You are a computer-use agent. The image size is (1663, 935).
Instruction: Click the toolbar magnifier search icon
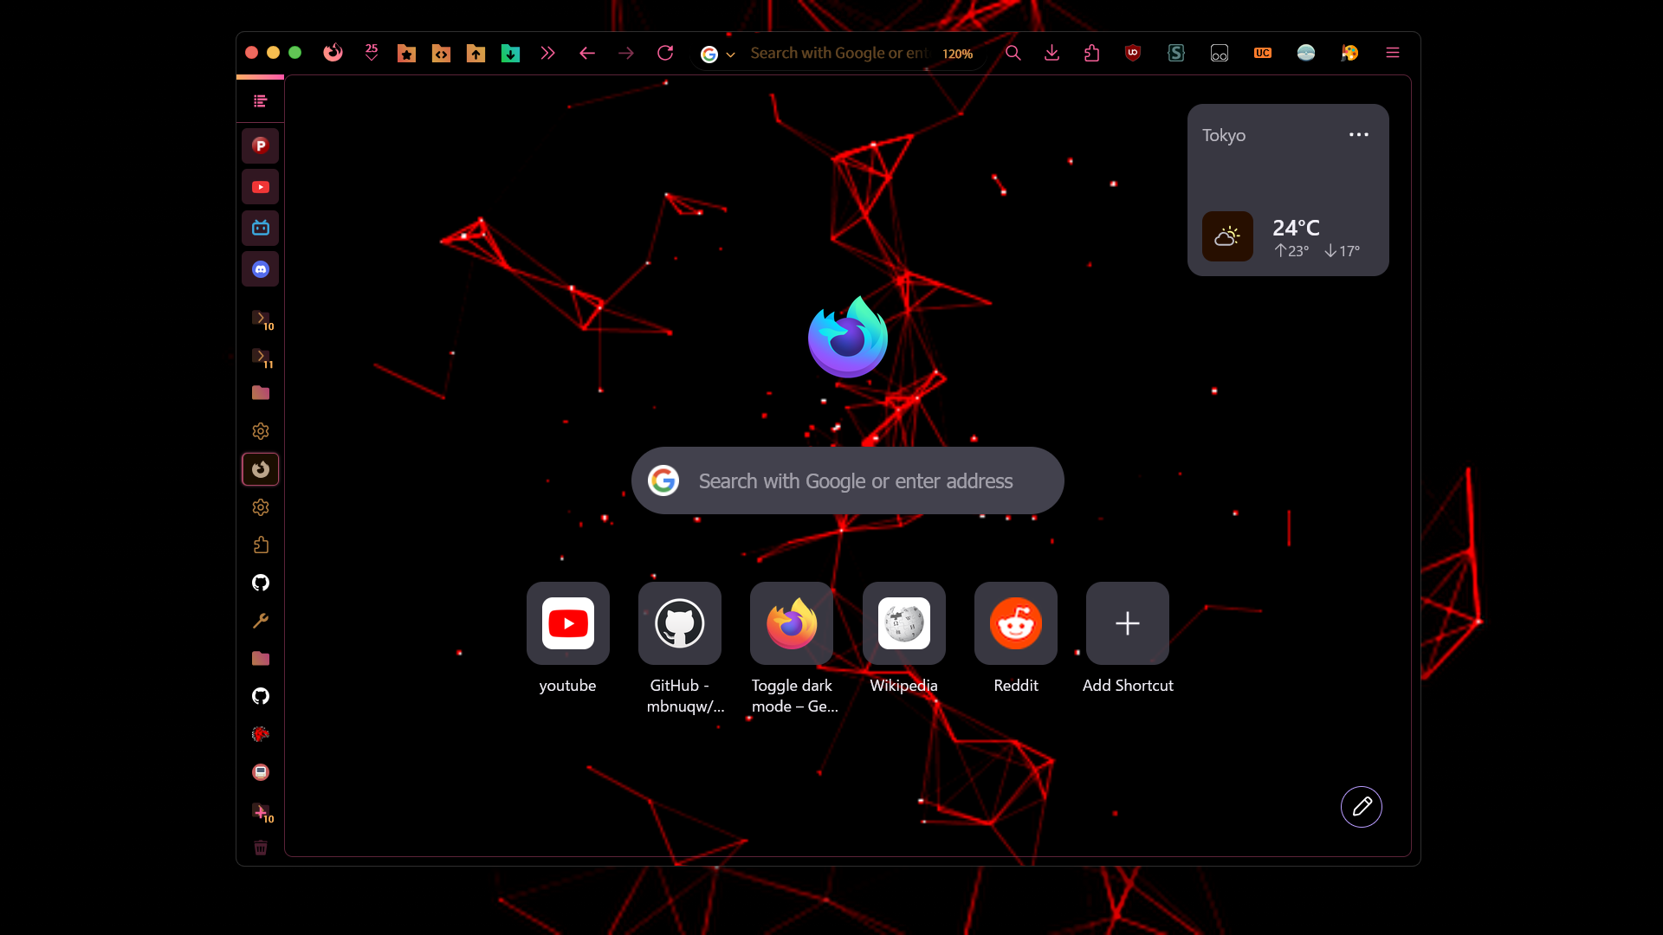[x=1013, y=53]
